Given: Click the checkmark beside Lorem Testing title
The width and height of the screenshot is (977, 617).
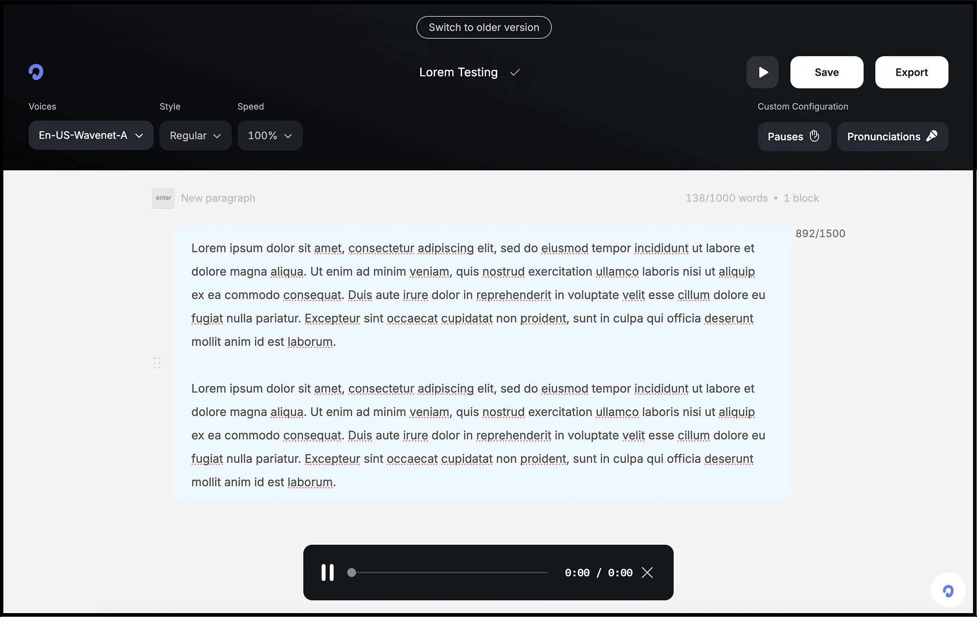Looking at the screenshot, I should click(515, 73).
